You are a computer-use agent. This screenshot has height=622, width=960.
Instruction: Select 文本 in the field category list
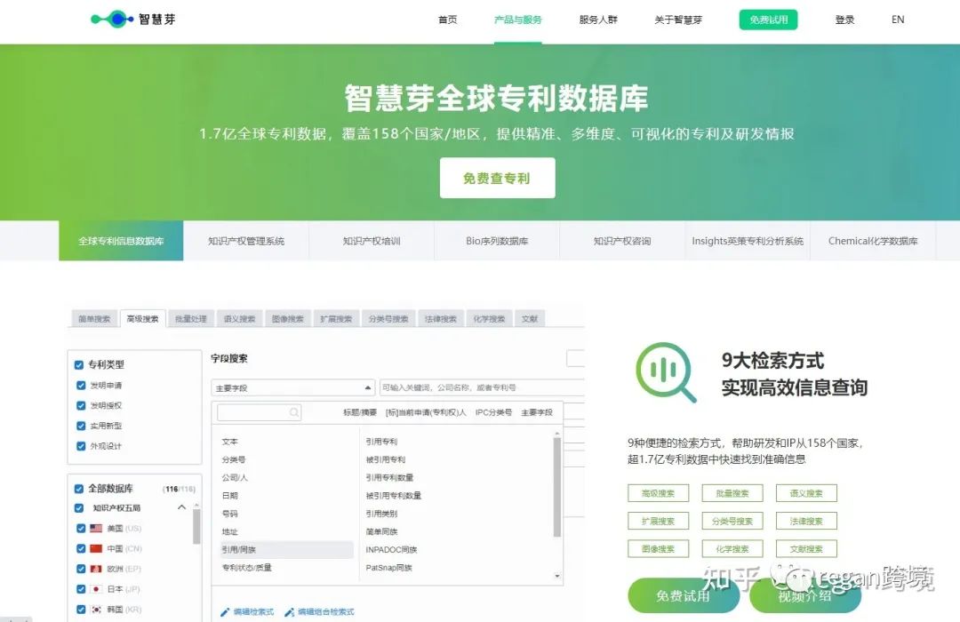pos(229,442)
